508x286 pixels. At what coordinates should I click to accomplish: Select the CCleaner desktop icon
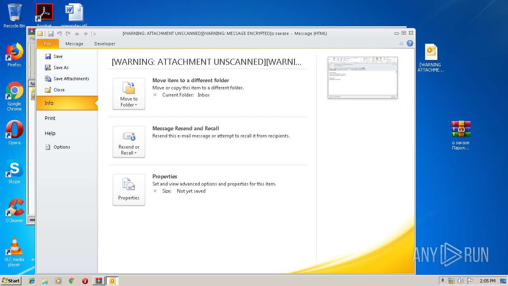(14, 211)
